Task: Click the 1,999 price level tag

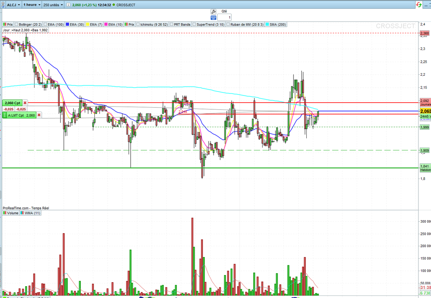Action: point(424,127)
